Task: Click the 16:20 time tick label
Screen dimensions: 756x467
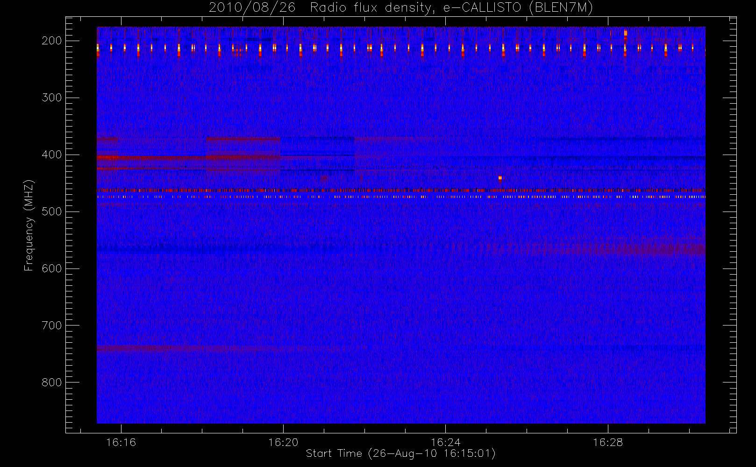Action: pos(283,442)
